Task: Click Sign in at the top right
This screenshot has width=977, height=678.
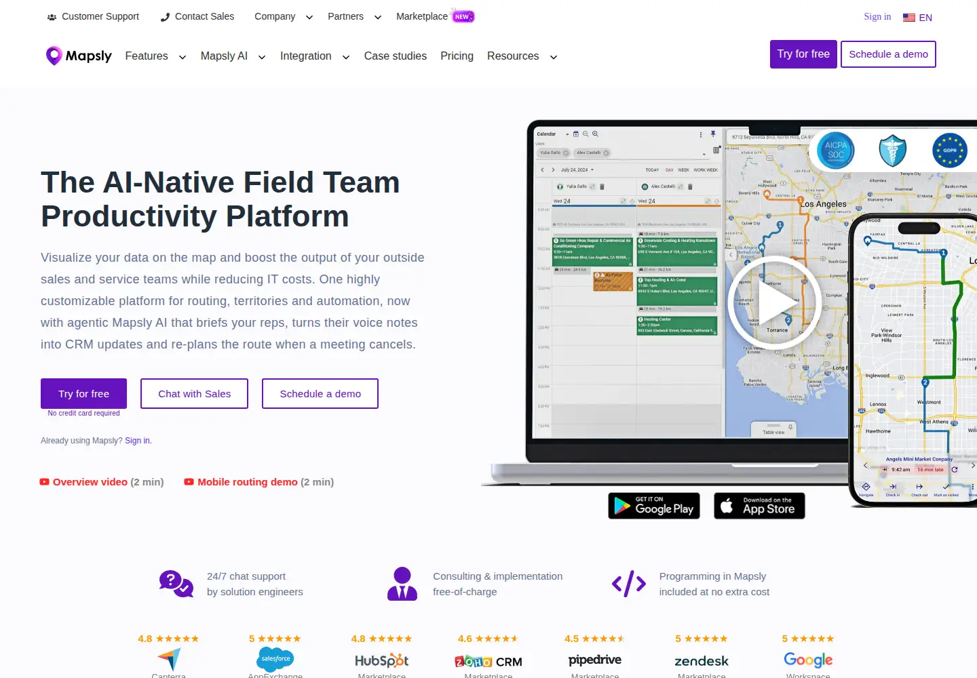Action: coord(877,17)
